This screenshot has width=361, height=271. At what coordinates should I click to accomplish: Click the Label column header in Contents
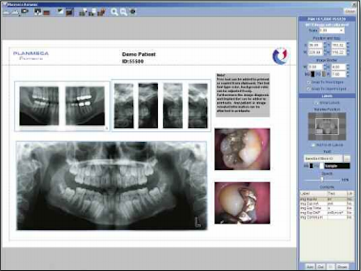(x=313, y=193)
